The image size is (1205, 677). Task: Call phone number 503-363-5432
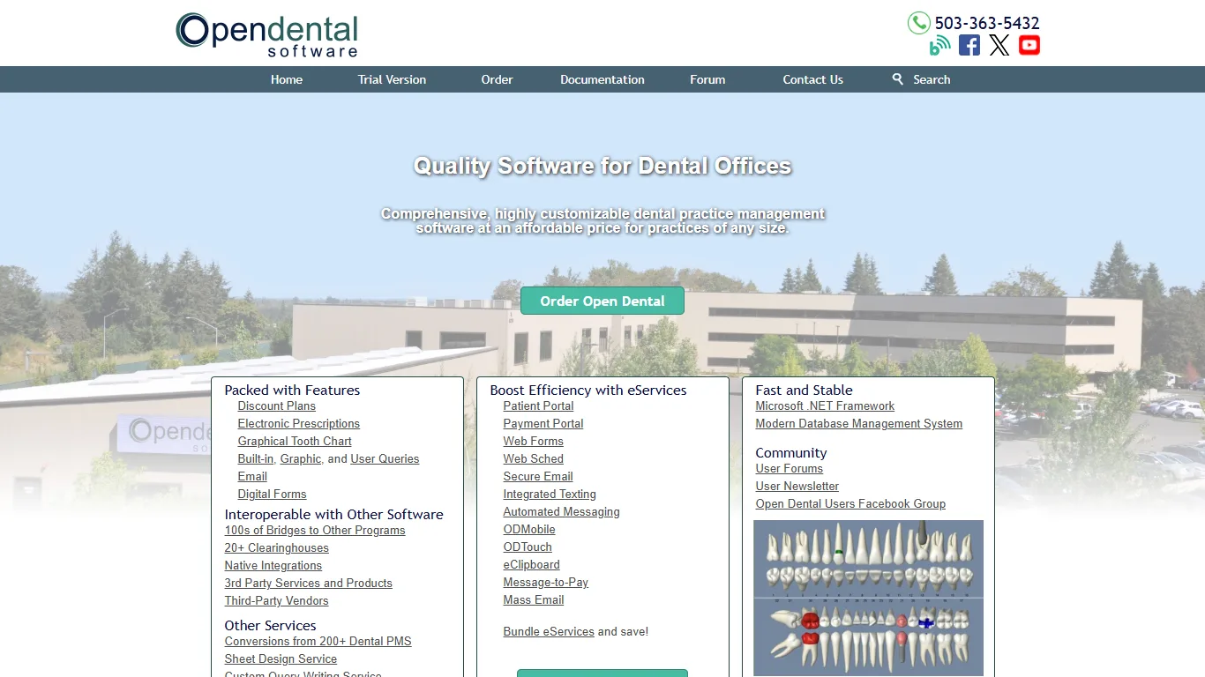(x=987, y=23)
